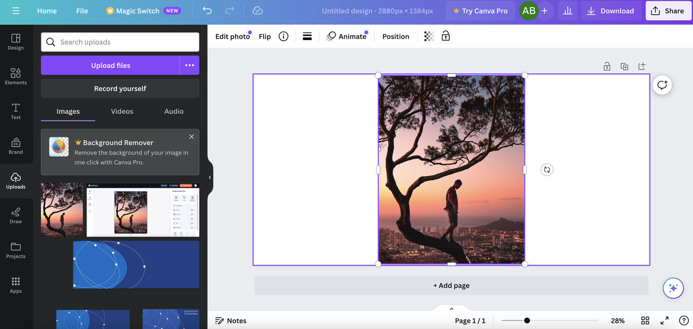Click the Upload files button
693x329 pixels.
tap(110, 65)
